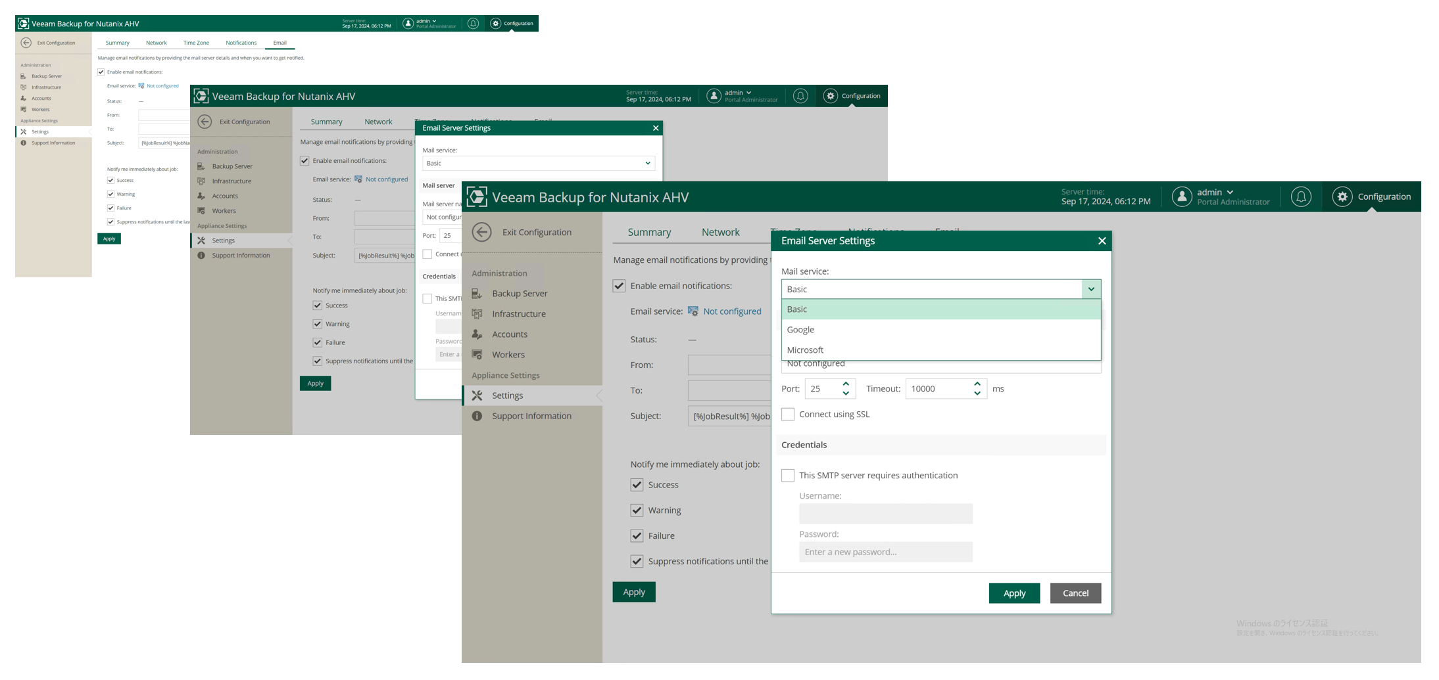Select Basic from Mail service list

tap(941, 309)
